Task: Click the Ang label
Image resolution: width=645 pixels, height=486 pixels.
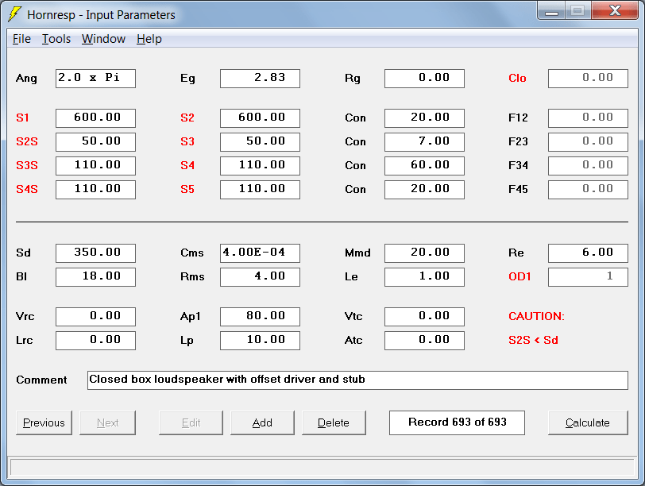Action: click(26, 79)
